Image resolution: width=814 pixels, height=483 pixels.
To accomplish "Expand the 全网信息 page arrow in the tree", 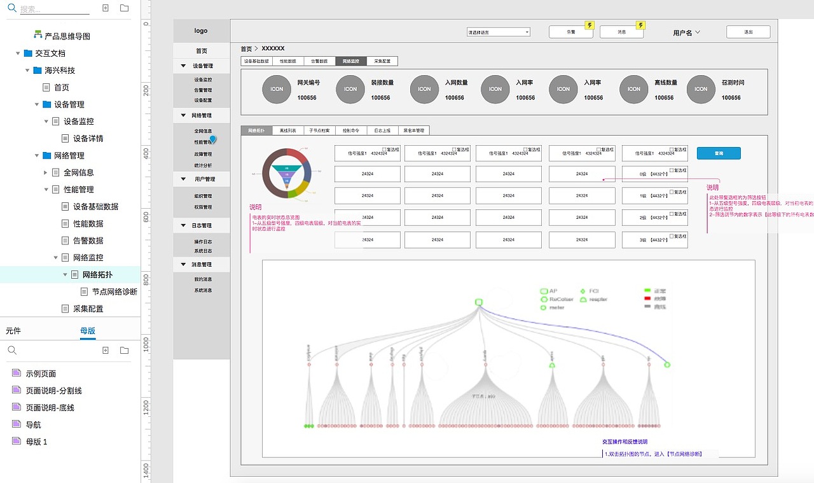I will pyautogui.click(x=46, y=172).
